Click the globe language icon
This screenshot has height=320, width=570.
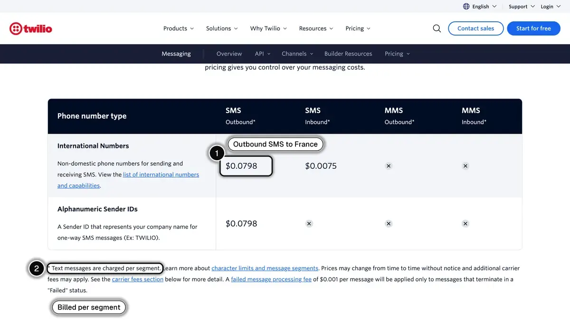(466, 6)
